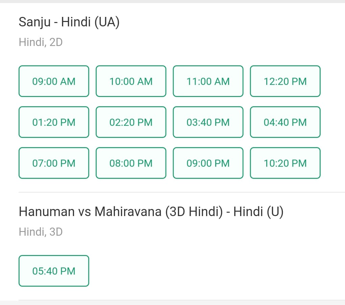Screen dimensions: 345x305
Task: Click the PM text in 05:40 PM button
Action: coord(68,271)
